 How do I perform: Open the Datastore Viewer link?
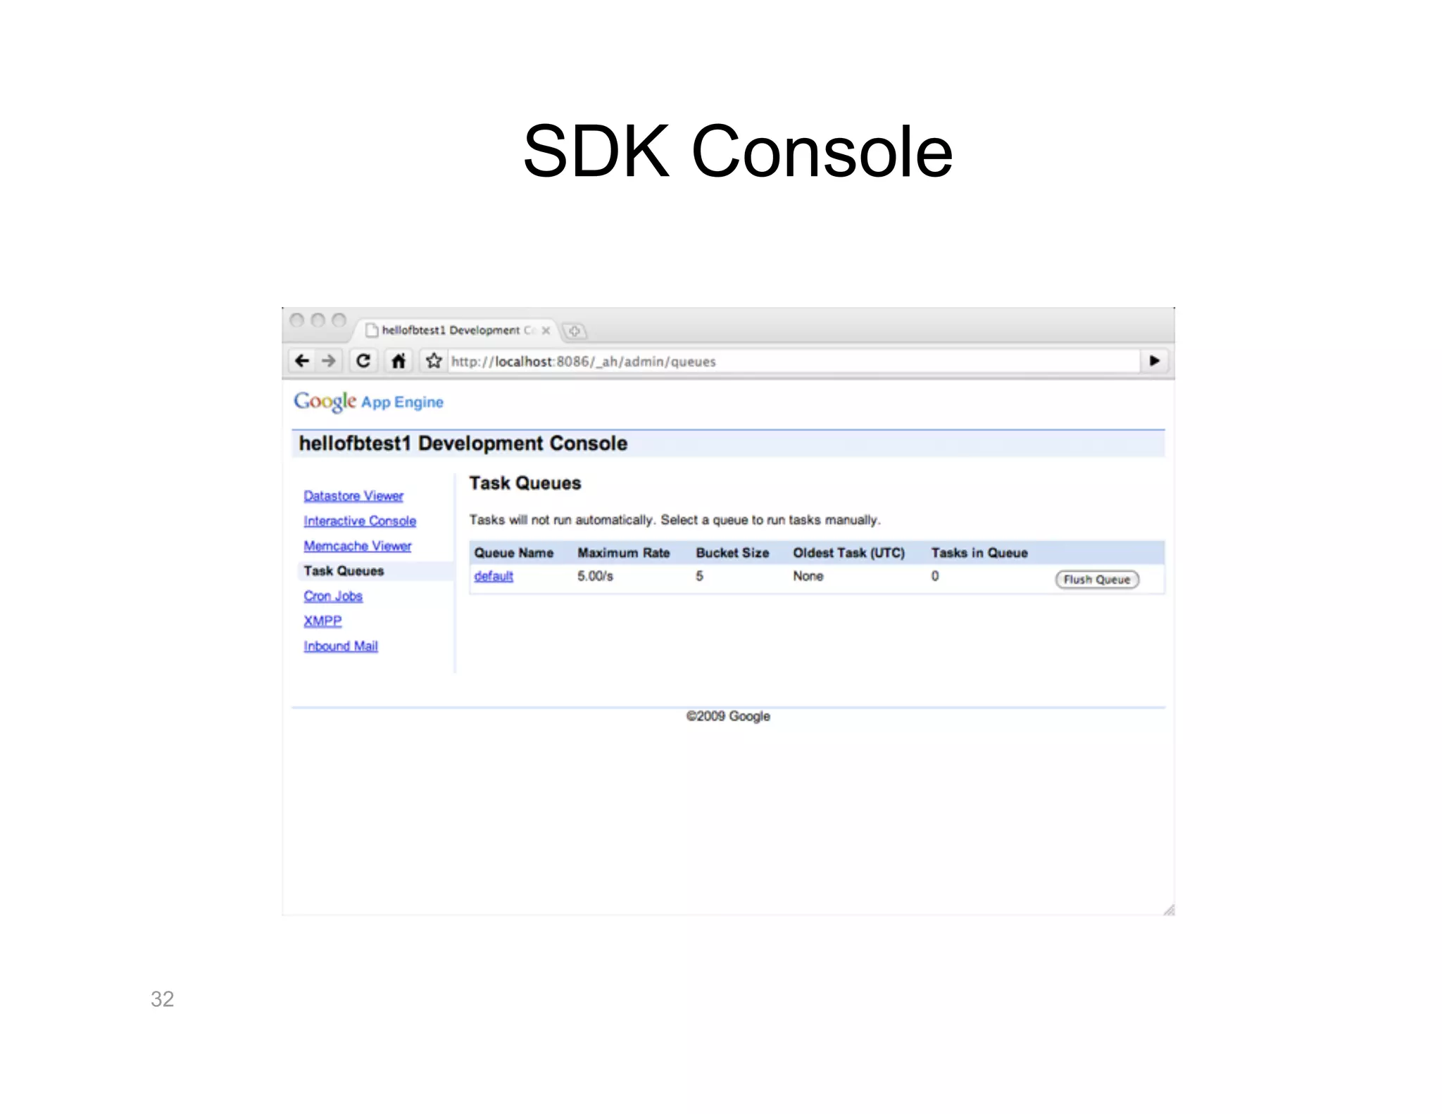click(353, 496)
